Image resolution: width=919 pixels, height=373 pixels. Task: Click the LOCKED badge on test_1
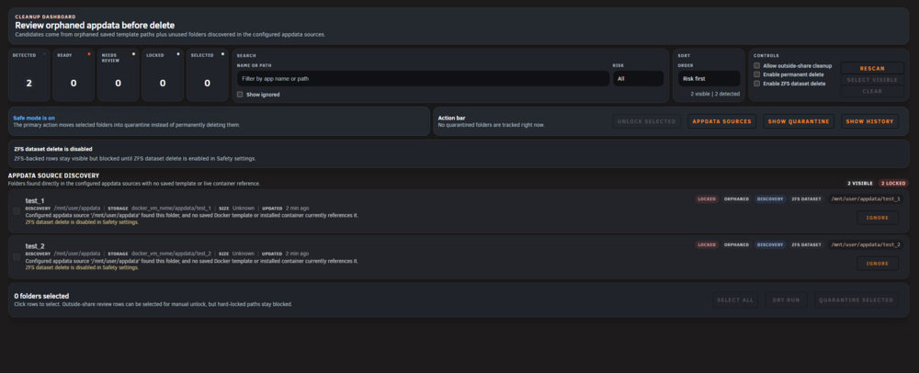tap(707, 199)
